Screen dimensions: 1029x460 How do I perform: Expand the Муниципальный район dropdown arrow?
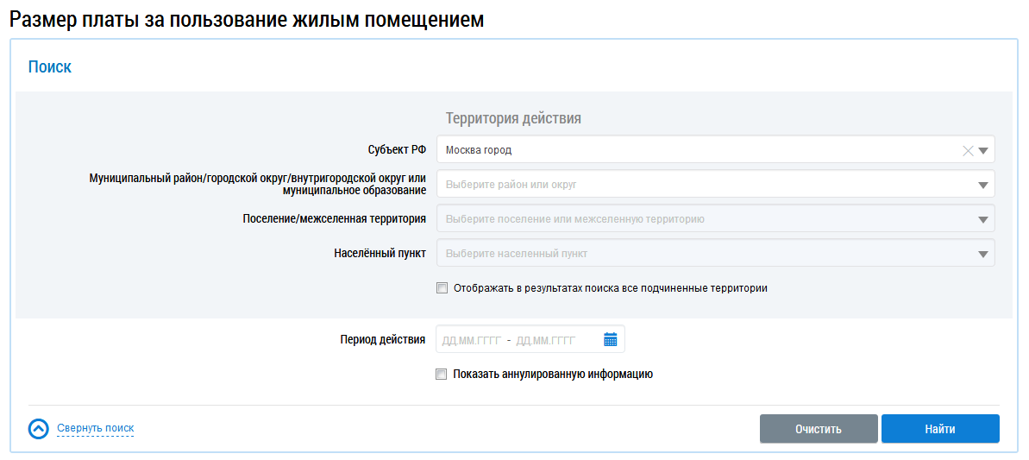[x=982, y=185]
